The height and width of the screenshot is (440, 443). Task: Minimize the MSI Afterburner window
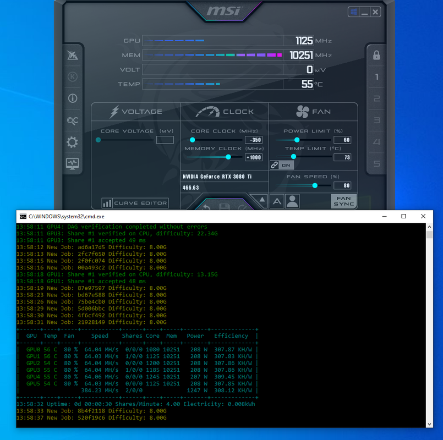[365, 12]
